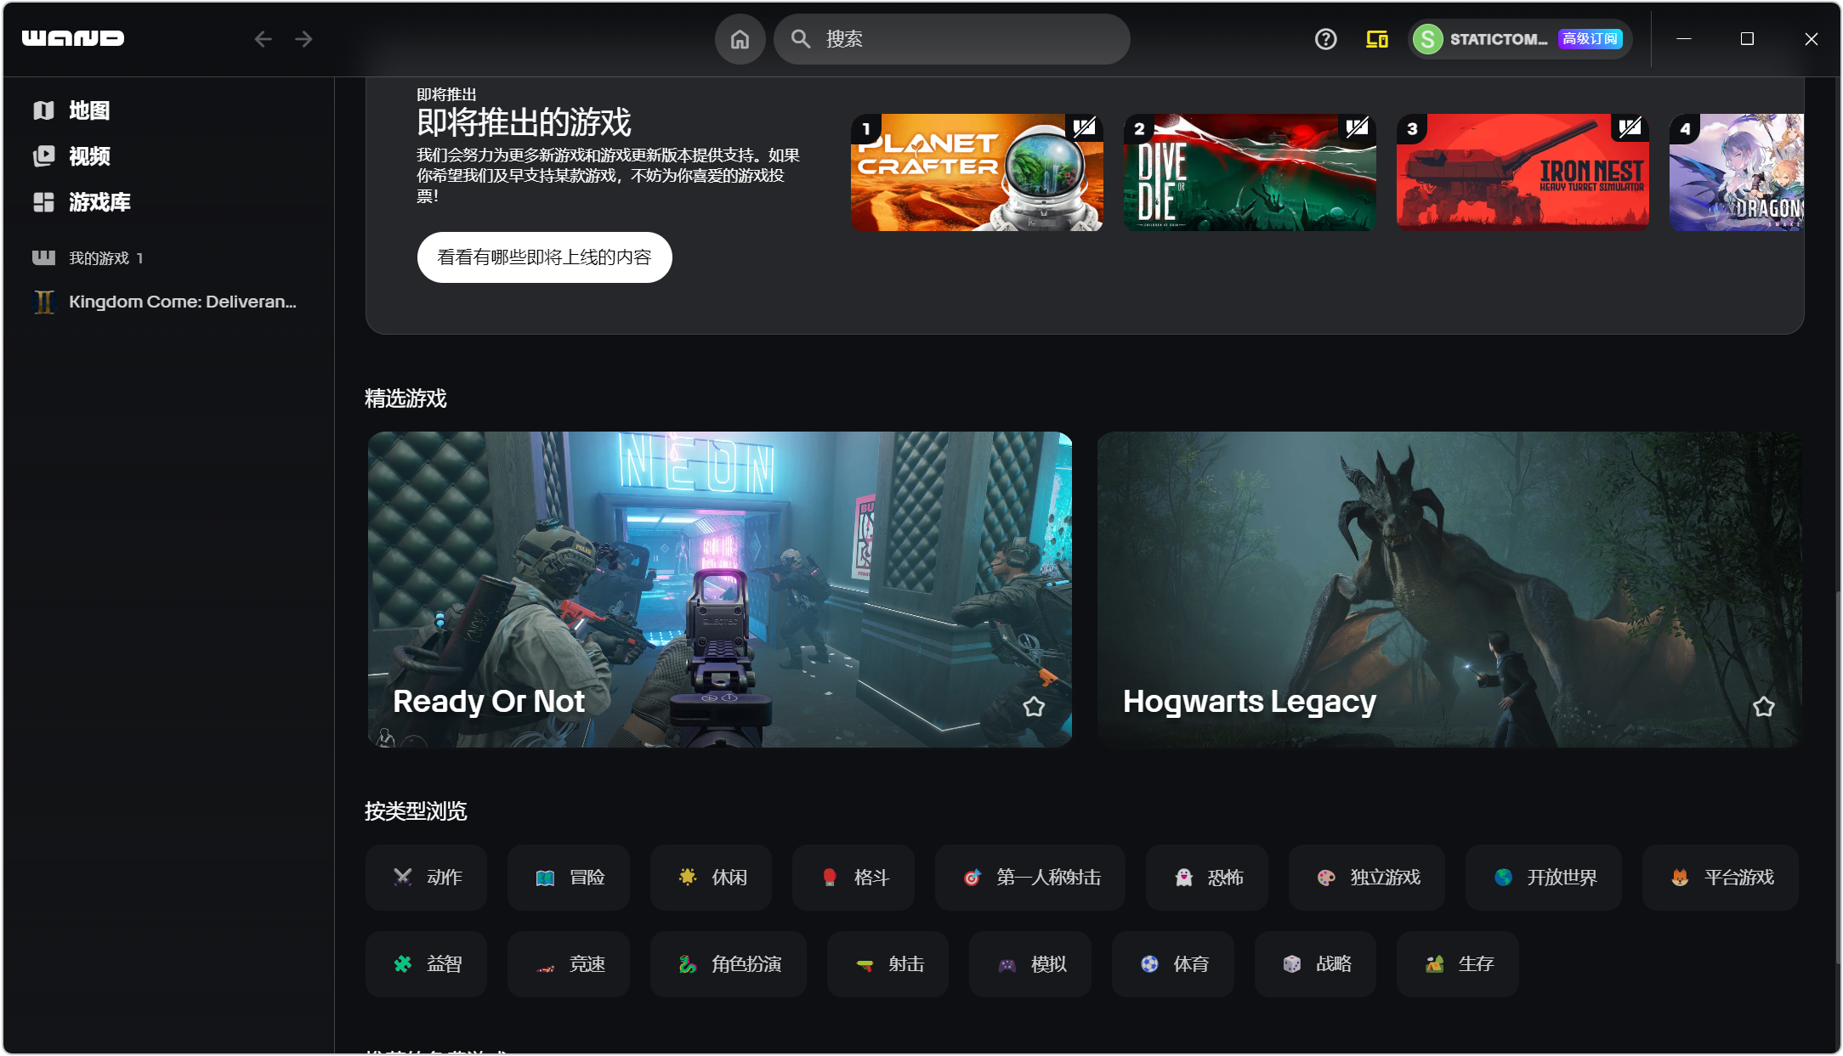Image resolution: width=1843 pixels, height=1056 pixels.
Task: Close the WeMod window
Action: click(x=1812, y=39)
